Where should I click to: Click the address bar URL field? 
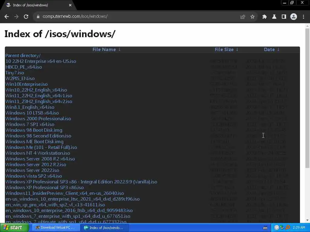(x=138, y=17)
